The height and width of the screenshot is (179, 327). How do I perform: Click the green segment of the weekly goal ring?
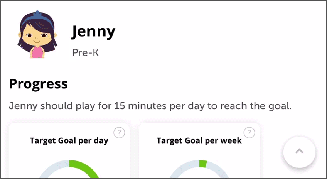tap(203, 164)
